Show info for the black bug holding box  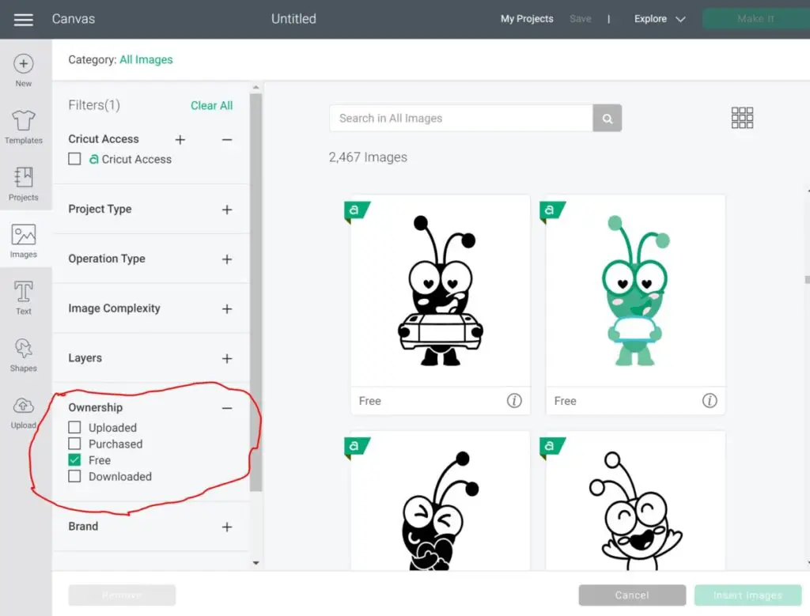click(514, 401)
